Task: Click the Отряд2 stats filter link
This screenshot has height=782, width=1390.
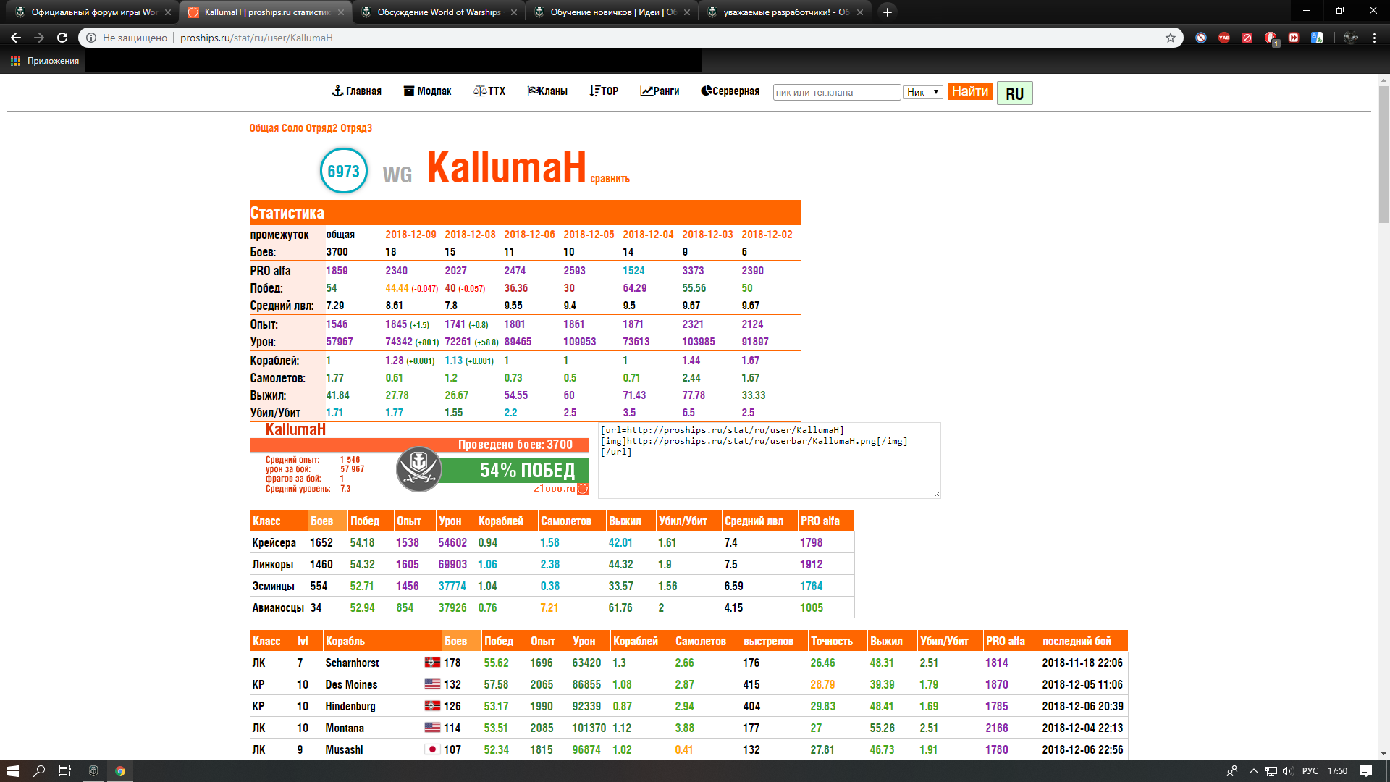Action: click(x=321, y=128)
